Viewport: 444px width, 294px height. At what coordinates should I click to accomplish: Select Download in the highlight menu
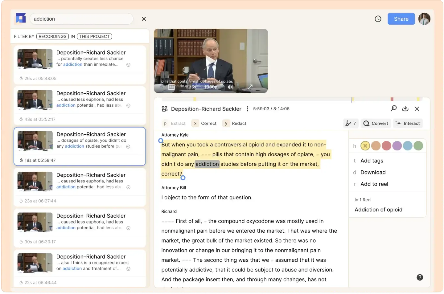pyautogui.click(x=373, y=172)
